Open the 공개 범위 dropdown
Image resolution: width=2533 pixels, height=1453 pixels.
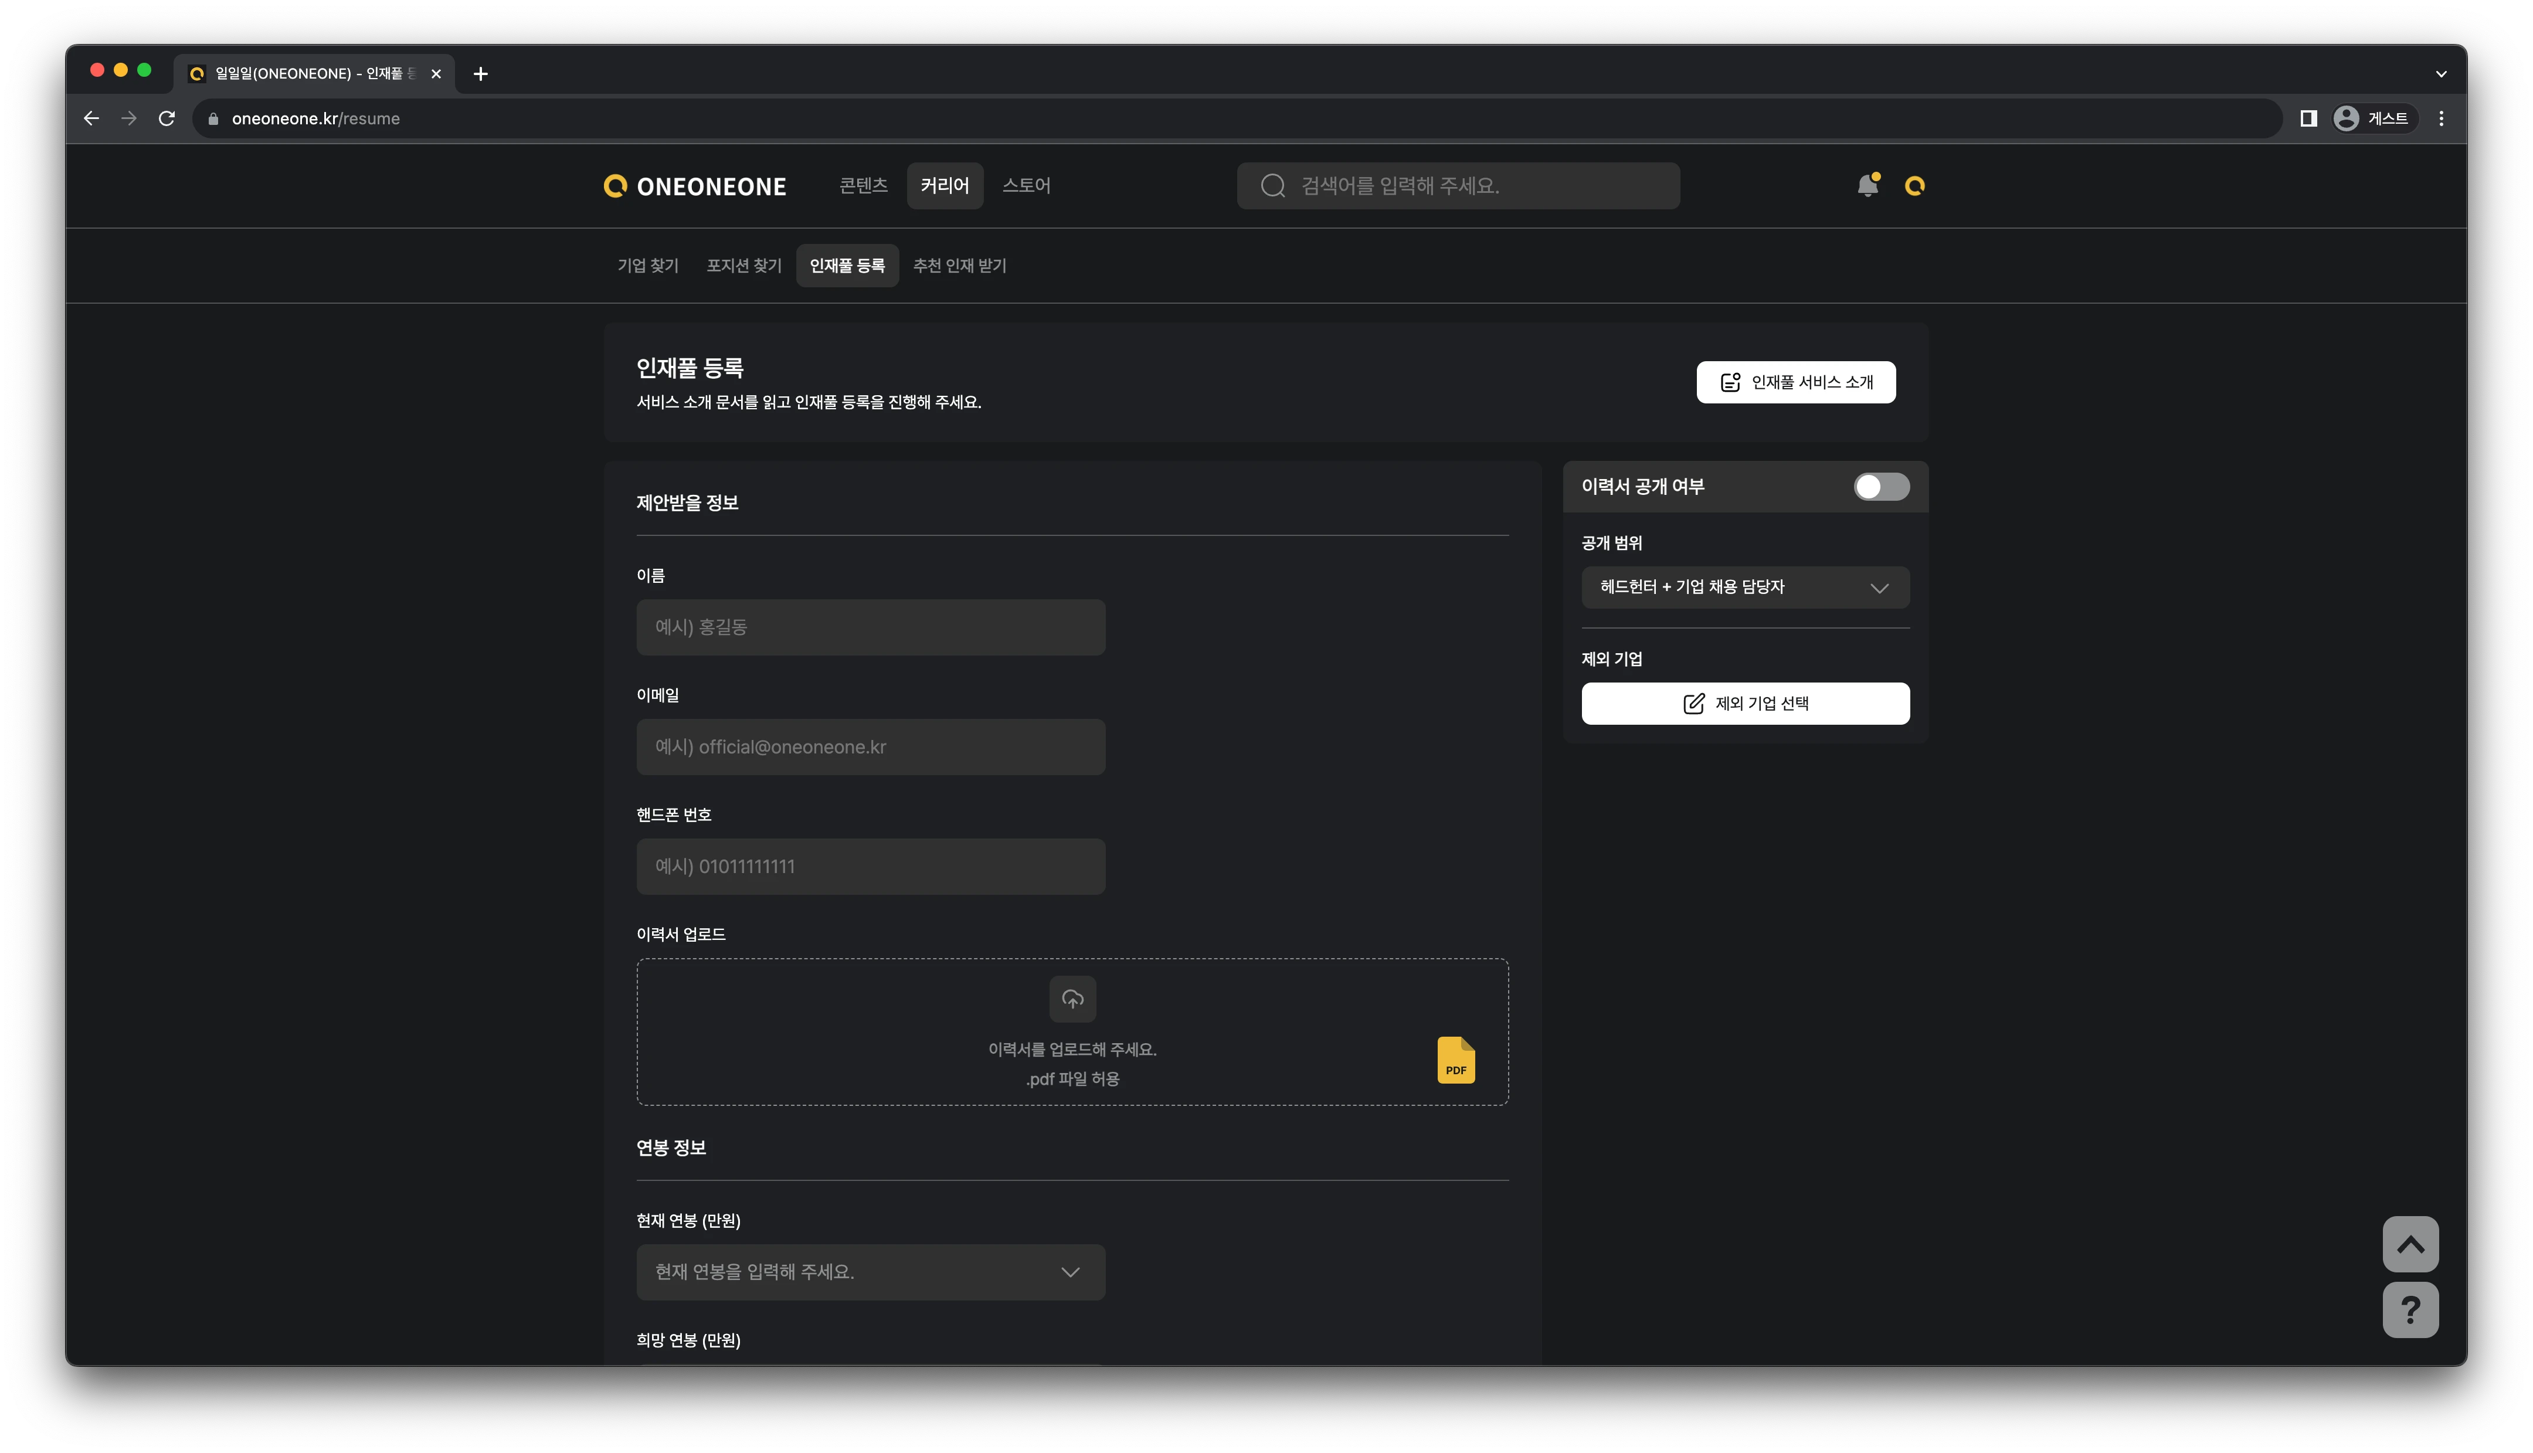tap(1745, 587)
